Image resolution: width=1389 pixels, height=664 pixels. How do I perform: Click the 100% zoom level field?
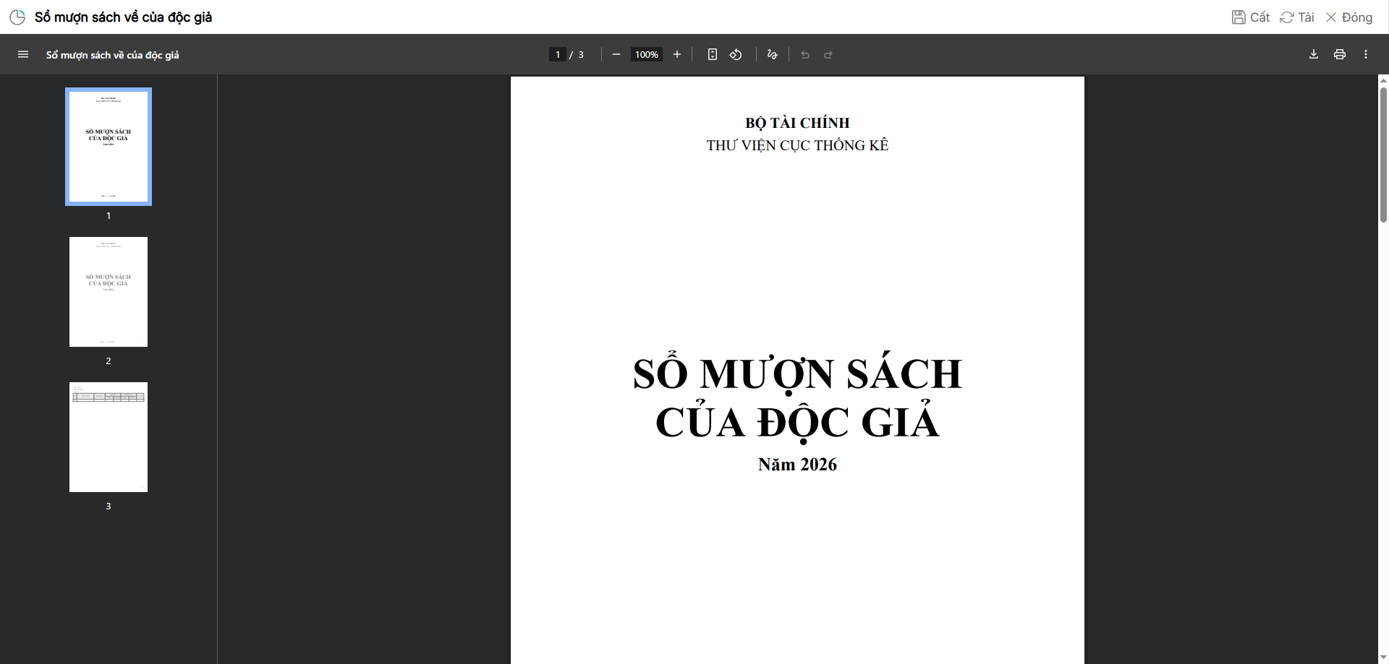coord(647,55)
